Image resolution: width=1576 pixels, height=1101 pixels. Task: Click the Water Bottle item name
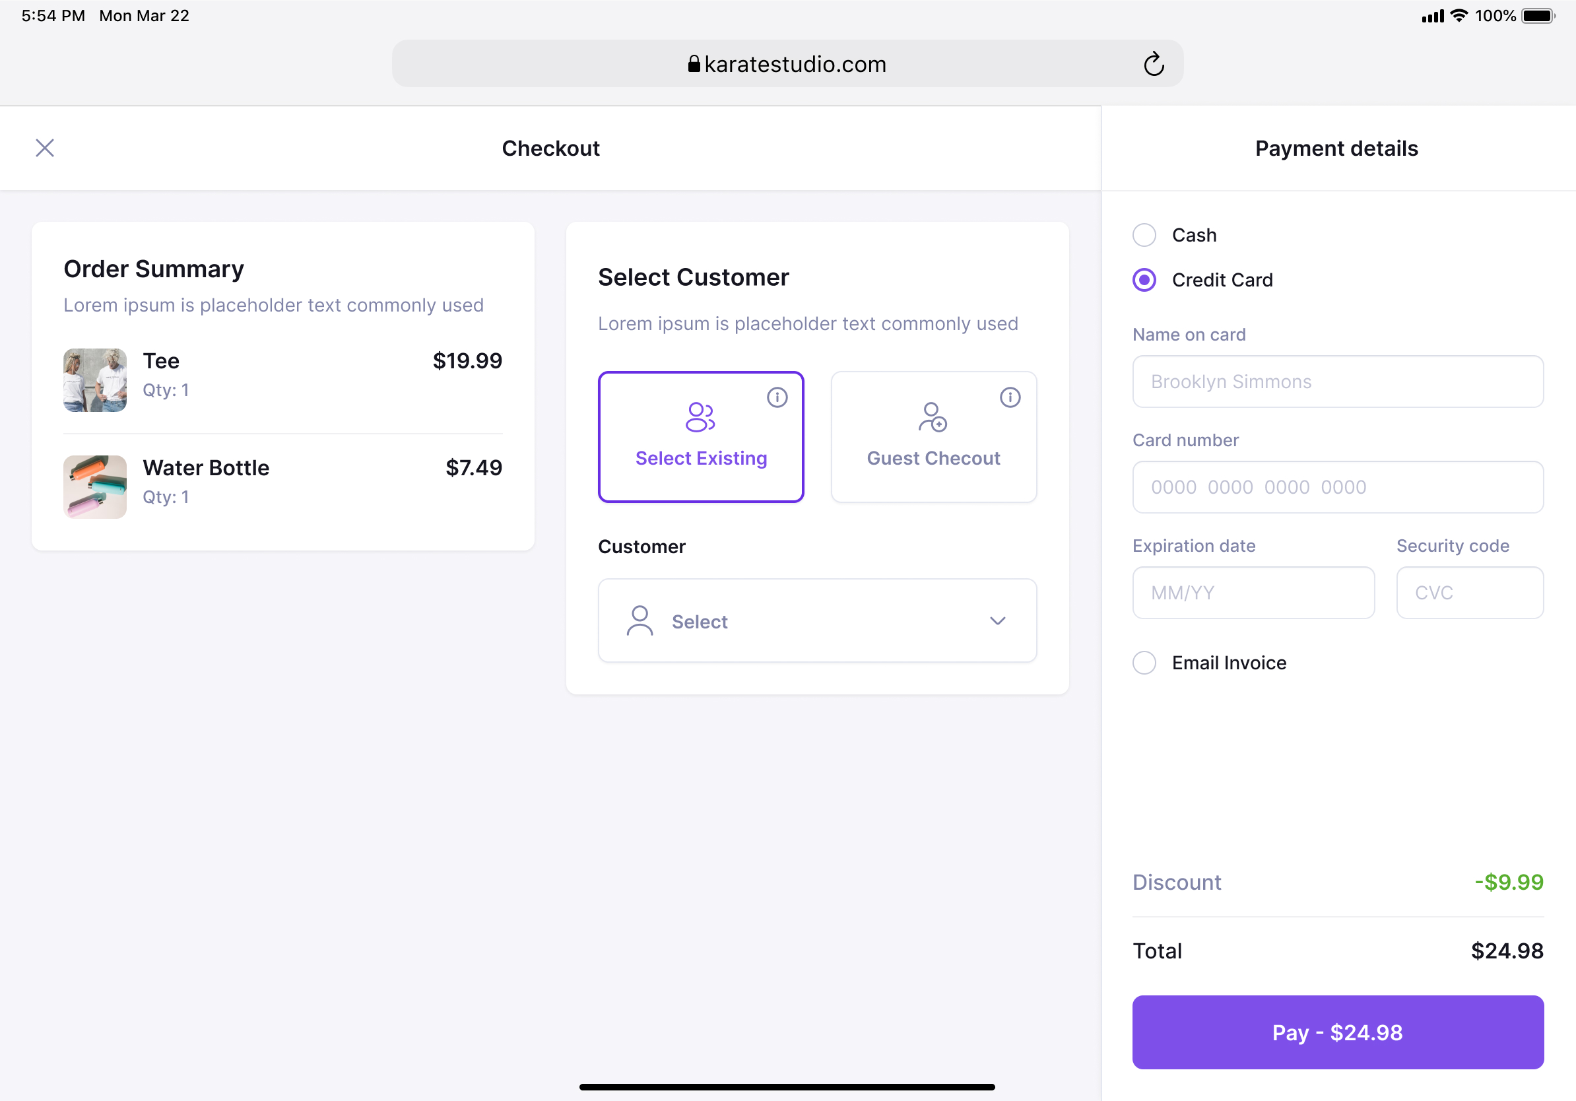click(x=206, y=467)
